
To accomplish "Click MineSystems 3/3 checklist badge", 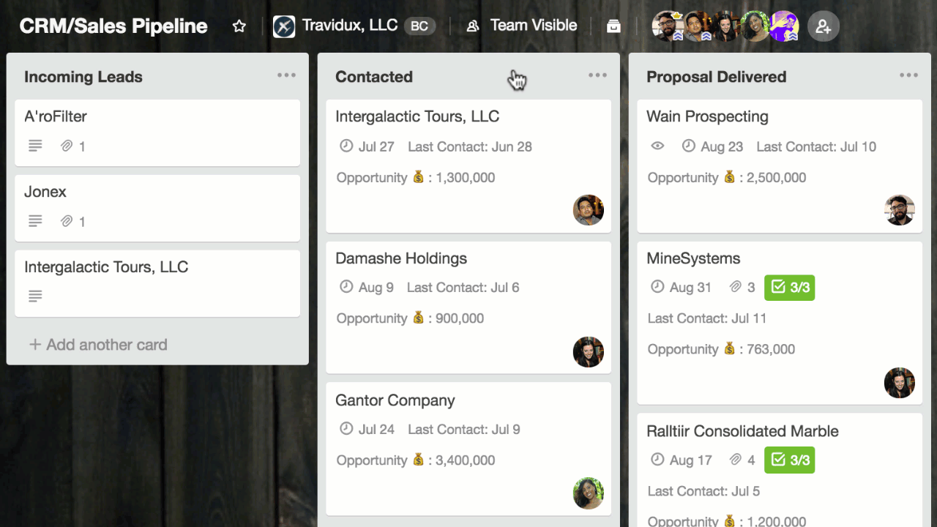I will (x=789, y=288).
